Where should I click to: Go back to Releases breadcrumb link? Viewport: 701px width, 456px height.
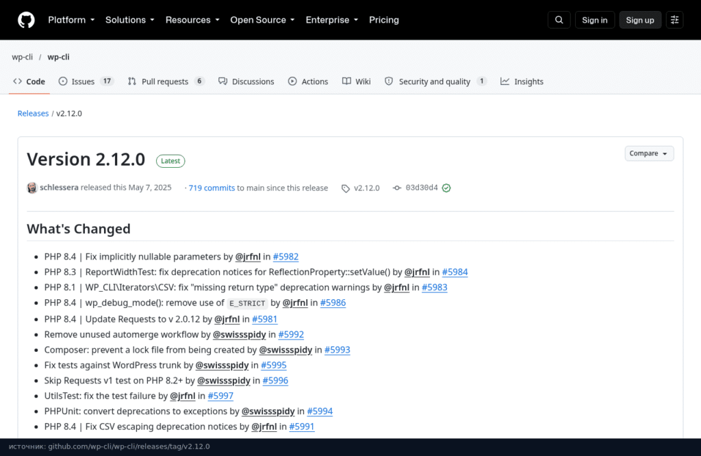click(x=33, y=114)
